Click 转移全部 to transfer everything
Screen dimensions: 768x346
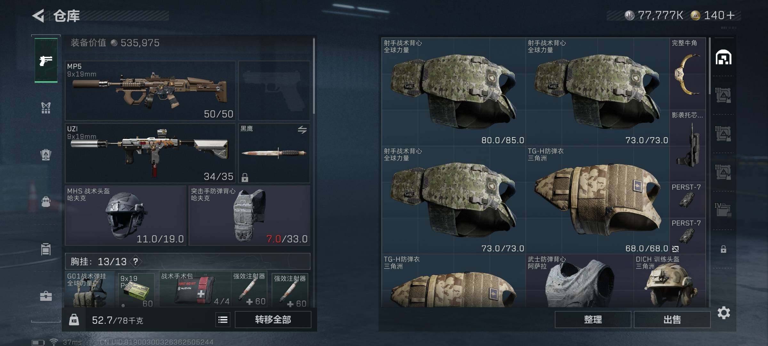(273, 320)
